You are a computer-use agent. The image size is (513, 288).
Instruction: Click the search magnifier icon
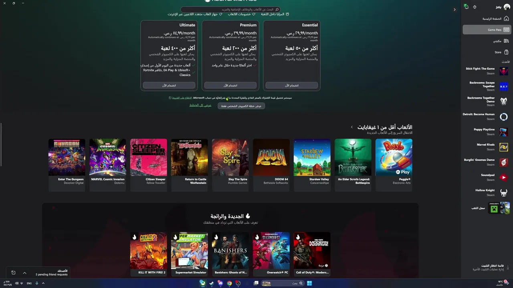pos(277,9)
